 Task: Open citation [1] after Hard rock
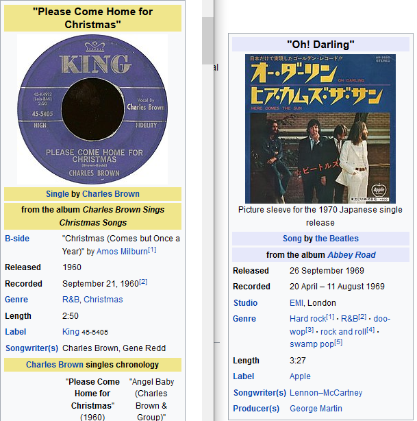330,317
